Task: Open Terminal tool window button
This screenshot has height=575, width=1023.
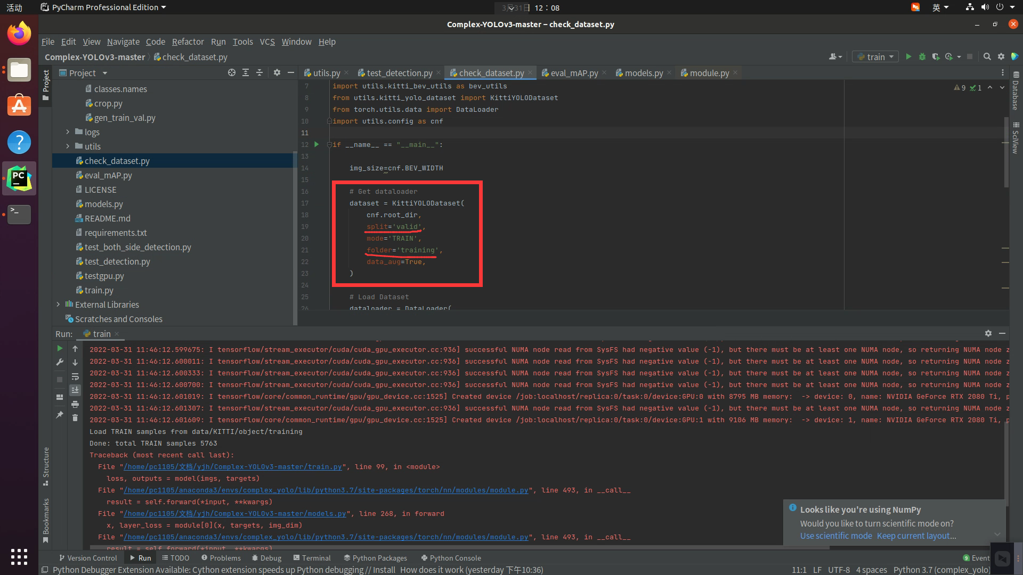Action: (x=312, y=558)
